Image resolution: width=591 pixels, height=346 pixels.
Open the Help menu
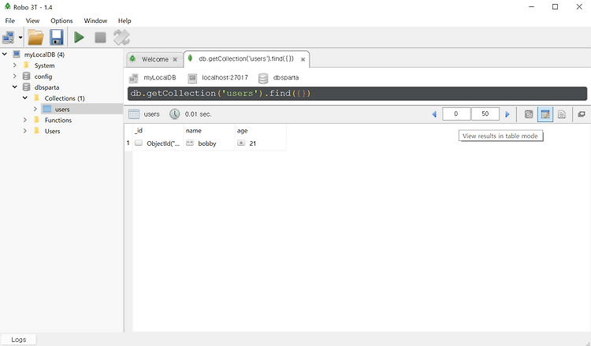click(125, 20)
